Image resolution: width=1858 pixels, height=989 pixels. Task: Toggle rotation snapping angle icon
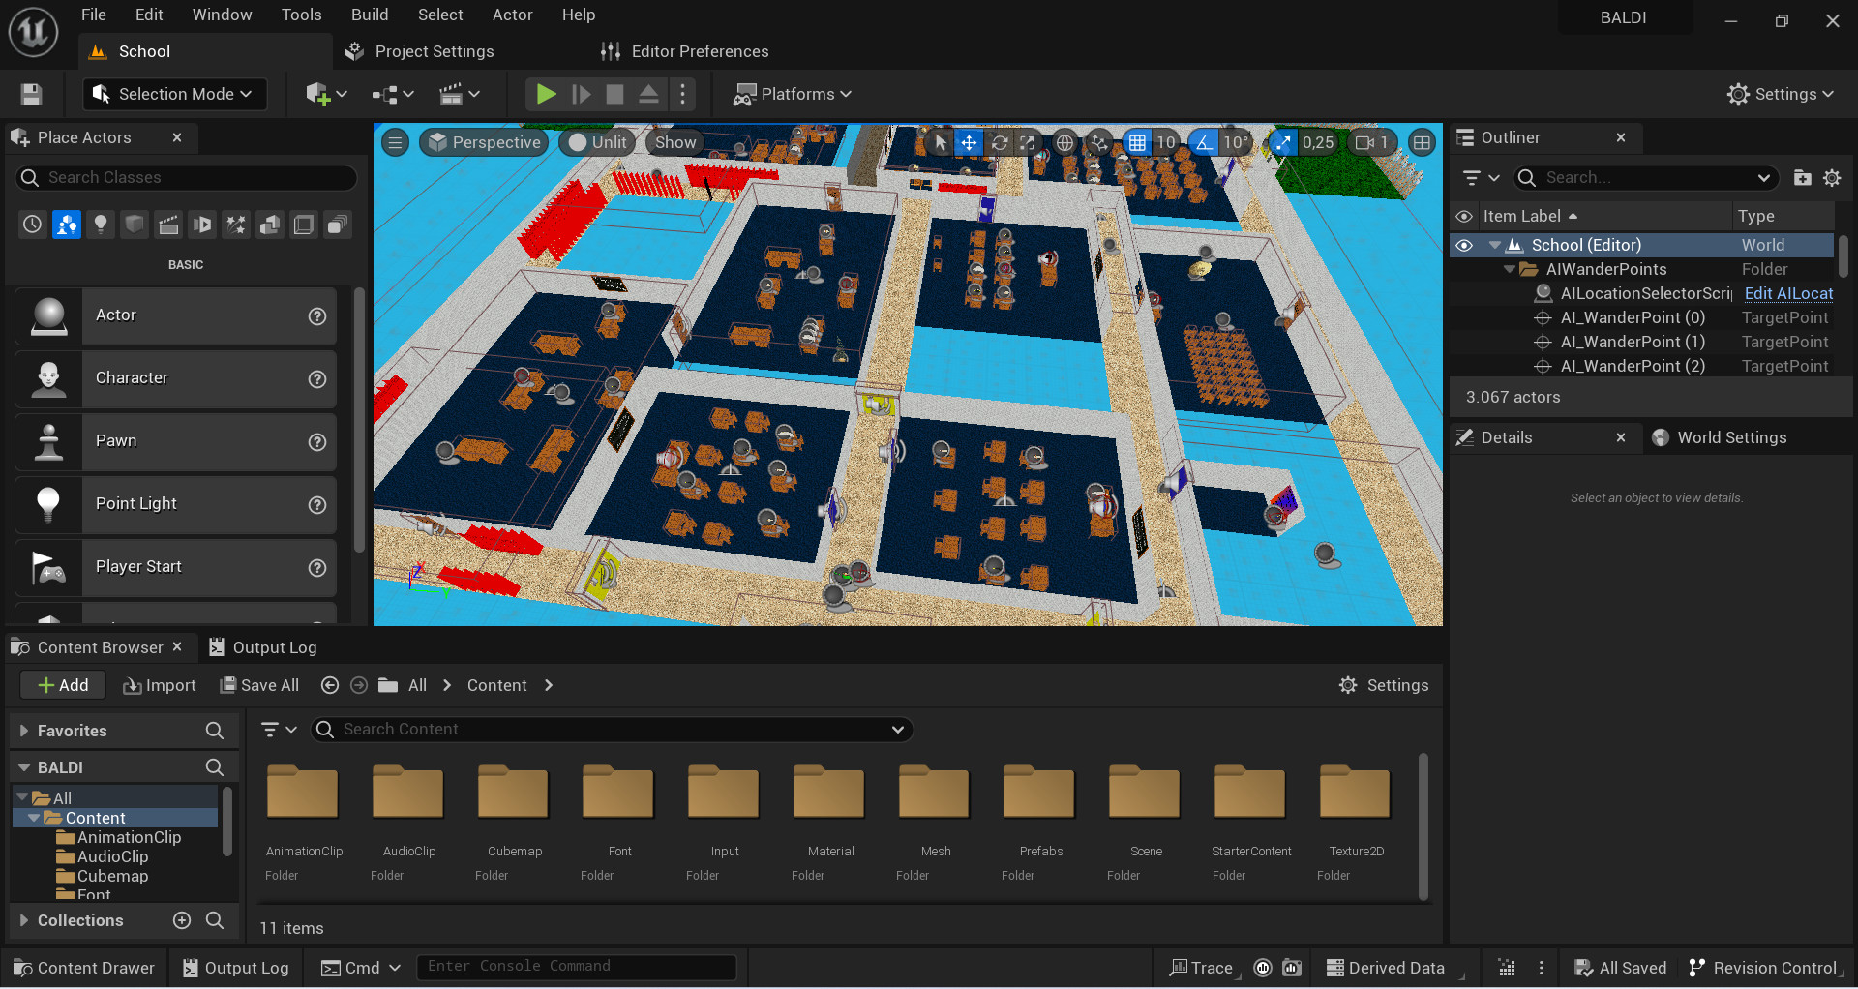[x=1203, y=143]
